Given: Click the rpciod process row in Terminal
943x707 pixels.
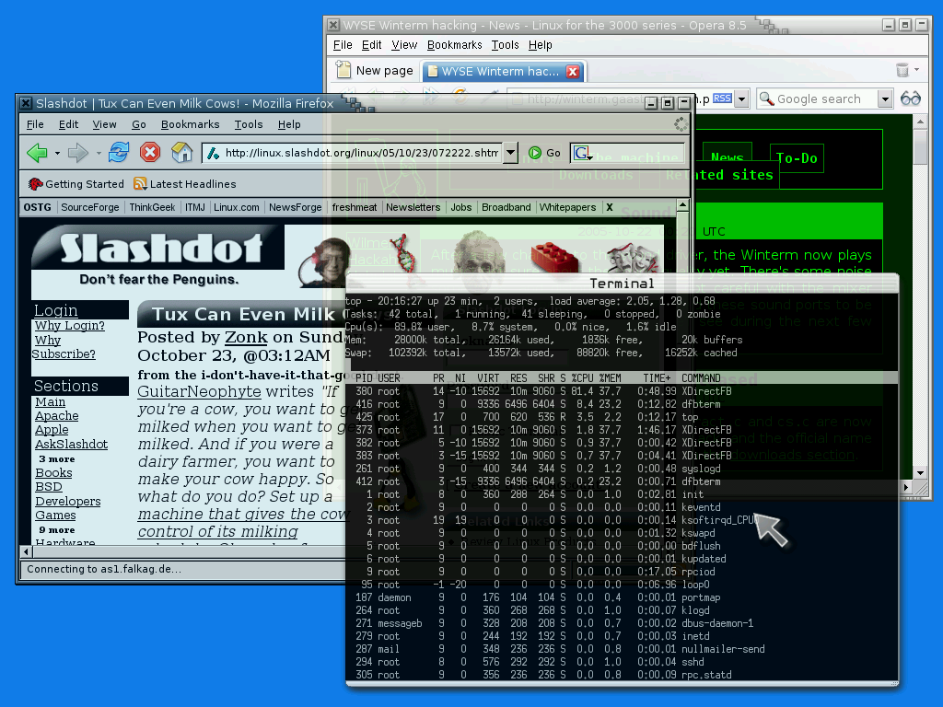Looking at the screenshot, I should coord(622,572).
